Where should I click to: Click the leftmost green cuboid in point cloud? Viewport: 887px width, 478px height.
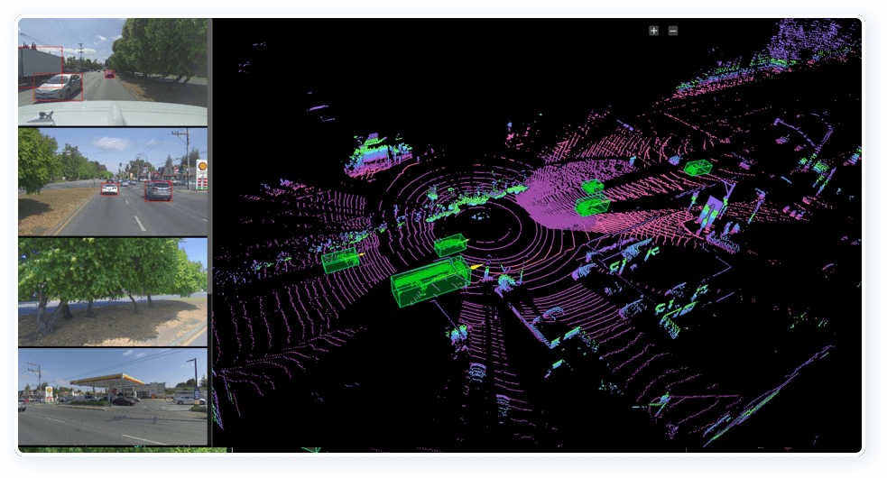339,261
